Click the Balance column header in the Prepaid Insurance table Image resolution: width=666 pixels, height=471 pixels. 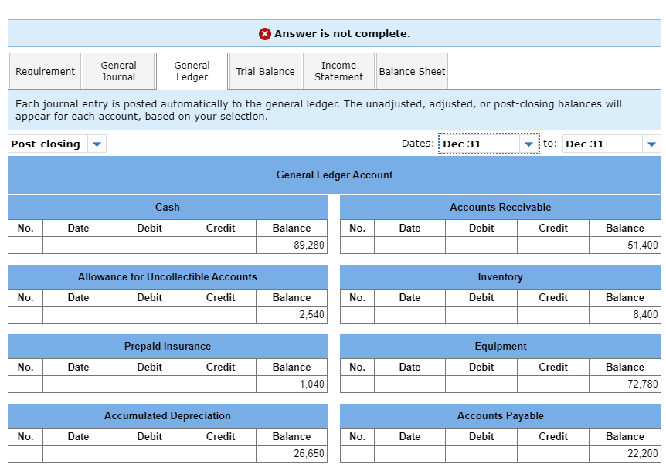click(x=292, y=368)
